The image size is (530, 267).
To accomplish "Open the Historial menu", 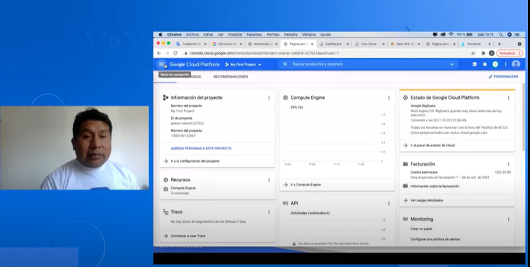I will point(235,35).
